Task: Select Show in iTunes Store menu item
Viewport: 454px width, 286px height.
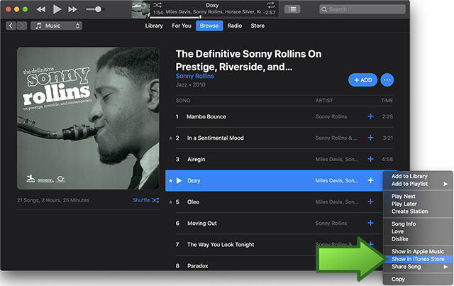Action: pyautogui.click(x=418, y=259)
